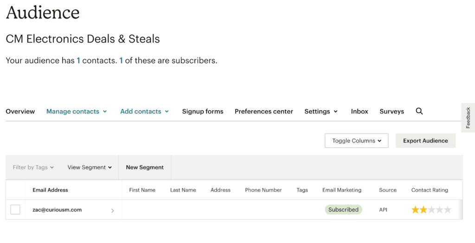Go to the Overview tab
Viewport: 475px width, 243px height.
pyautogui.click(x=20, y=111)
